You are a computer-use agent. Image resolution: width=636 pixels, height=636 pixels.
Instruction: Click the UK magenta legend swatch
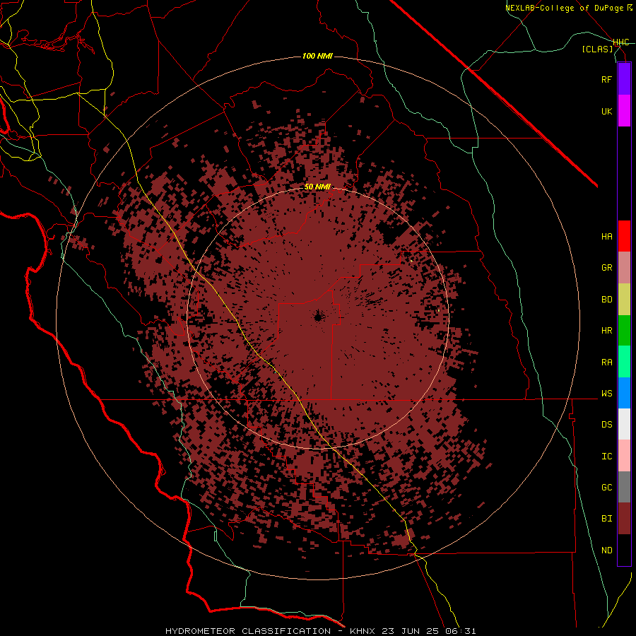click(624, 111)
